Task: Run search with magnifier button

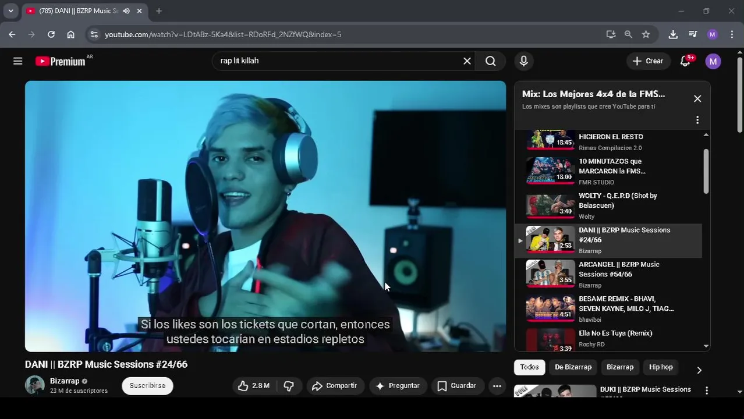Action: pos(491,61)
